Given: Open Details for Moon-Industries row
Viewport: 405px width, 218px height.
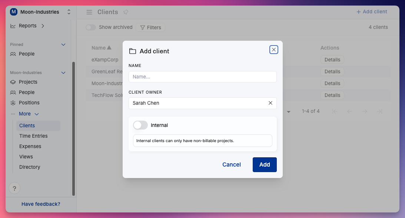Looking at the screenshot, I should click(332, 83).
